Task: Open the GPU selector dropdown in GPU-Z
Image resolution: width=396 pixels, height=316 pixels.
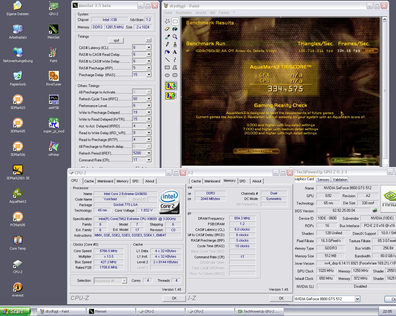Action: point(358,299)
